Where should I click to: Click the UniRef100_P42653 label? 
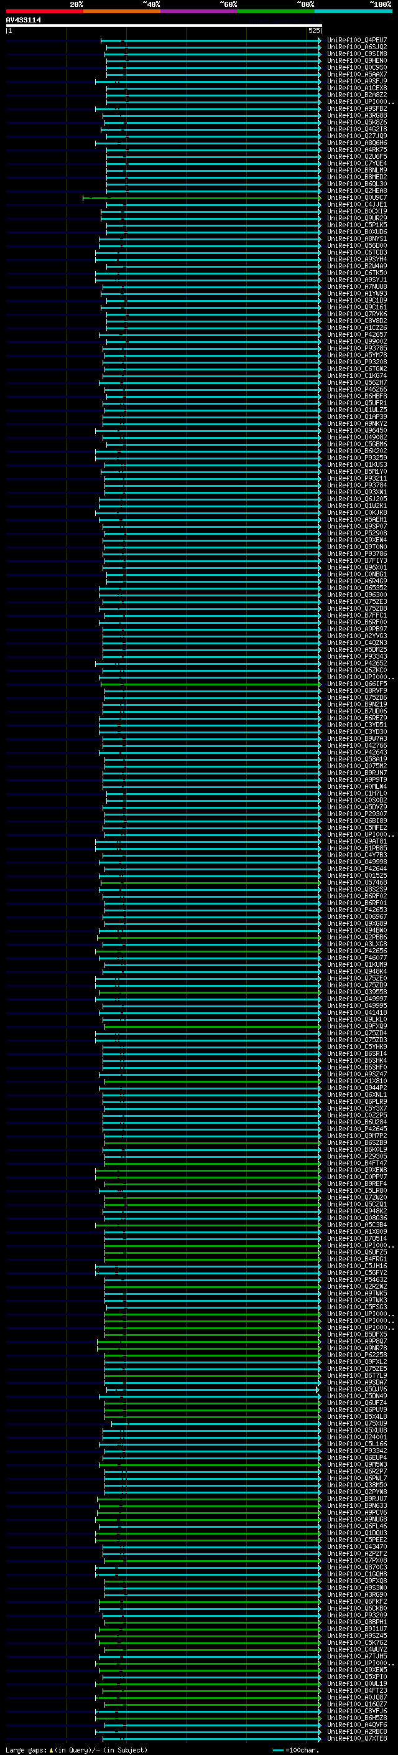coord(357,910)
